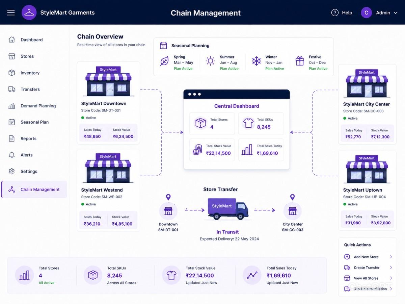Click Total Sales Today bar chart icon, Central Dashboard
This screenshot has width=405, height=304.
pos(247,150)
